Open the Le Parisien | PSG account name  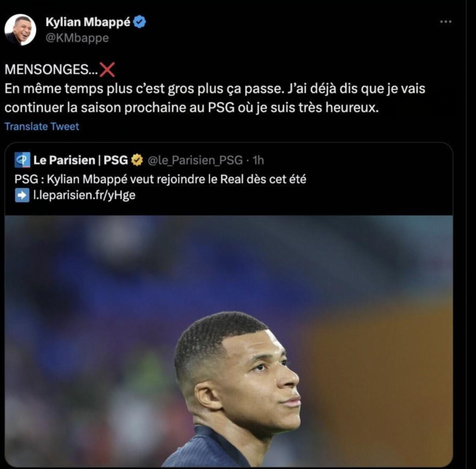tap(80, 160)
